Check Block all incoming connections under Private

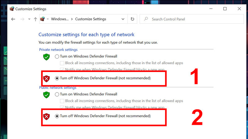pyautogui.click(x=62, y=63)
